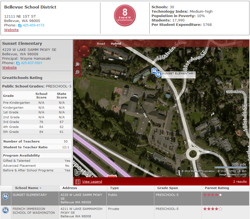Switch map to Road view

101,44
